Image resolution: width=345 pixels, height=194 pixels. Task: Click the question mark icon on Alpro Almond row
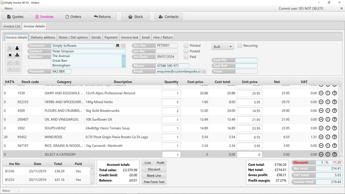click(335, 93)
